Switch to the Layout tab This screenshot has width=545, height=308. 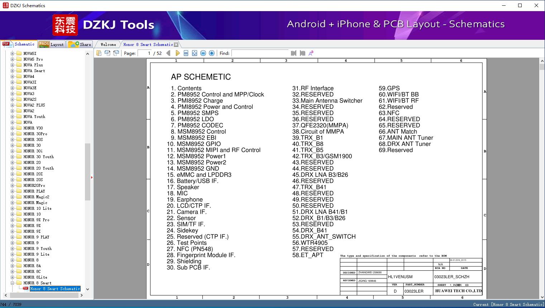[x=51, y=44]
